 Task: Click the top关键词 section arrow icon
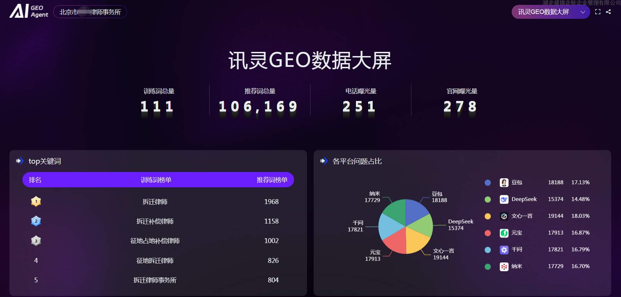point(20,161)
